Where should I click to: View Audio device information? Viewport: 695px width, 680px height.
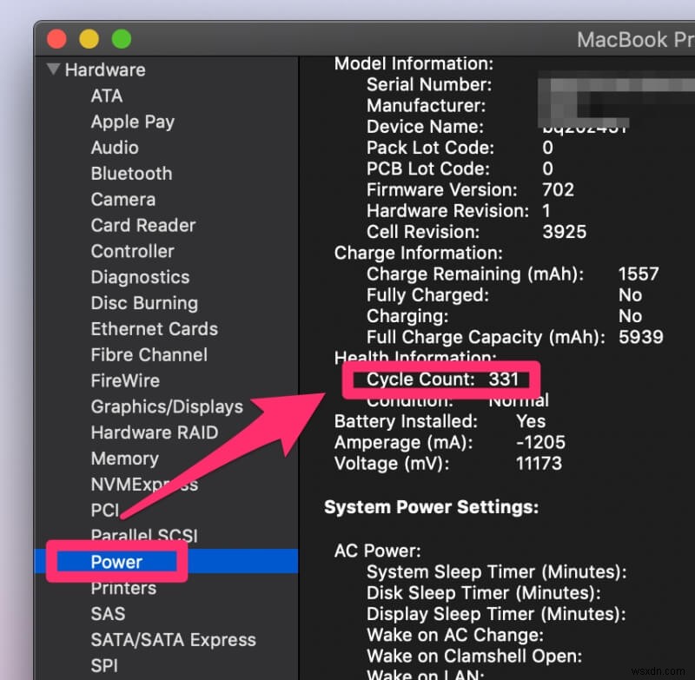click(114, 148)
